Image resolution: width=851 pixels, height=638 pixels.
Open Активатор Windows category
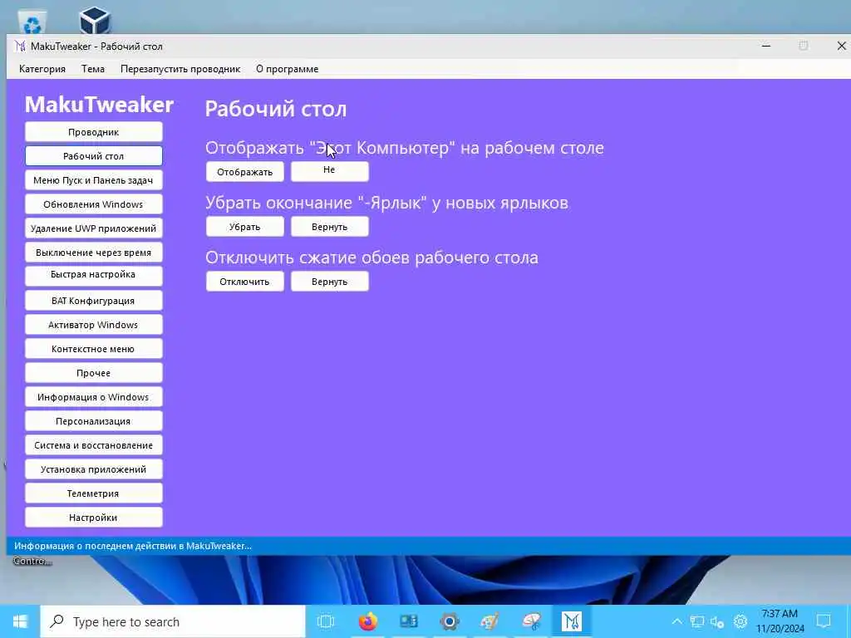coord(93,325)
